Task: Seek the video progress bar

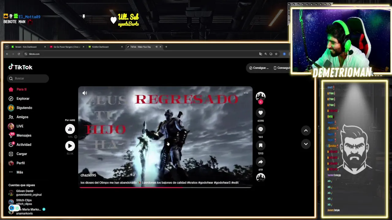Action: pyautogui.click(x=165, y=187)
